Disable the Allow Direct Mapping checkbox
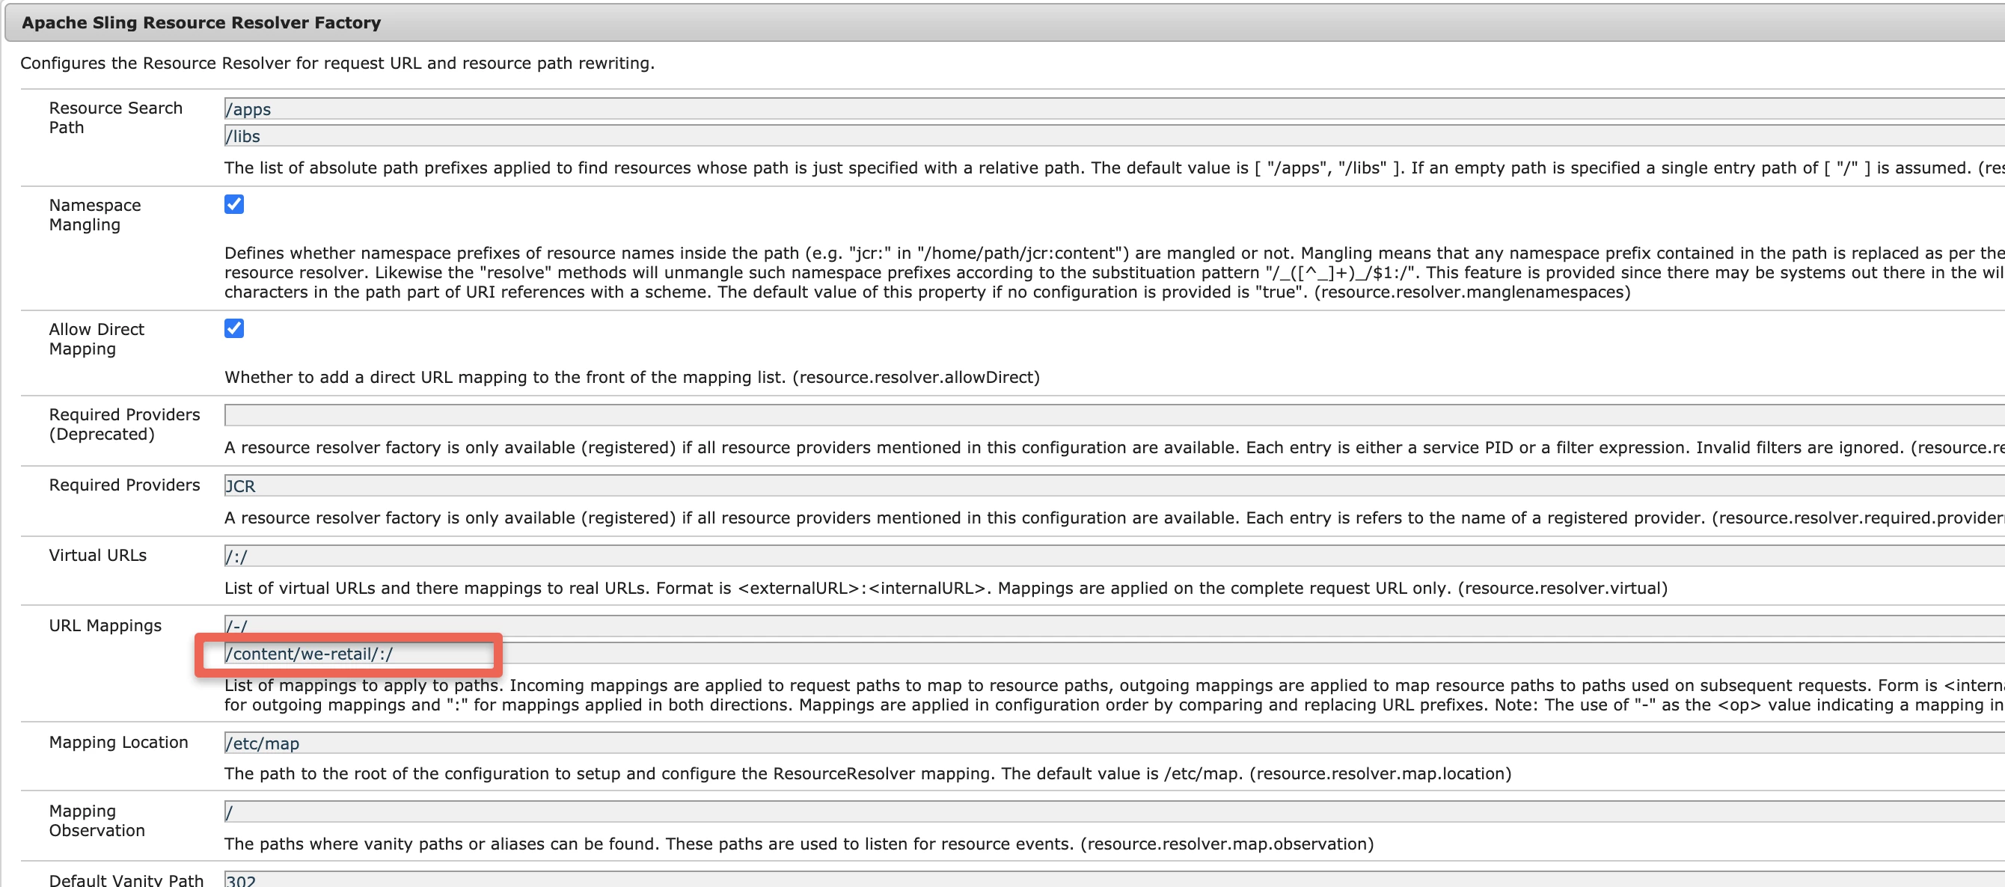This screenshot has width=2005, height=887. (234, 328)
